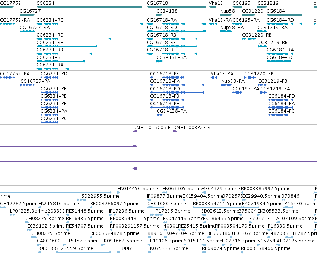317x254 pixels.
Task: Open EST AT07125.5prime
Action: 295,241
